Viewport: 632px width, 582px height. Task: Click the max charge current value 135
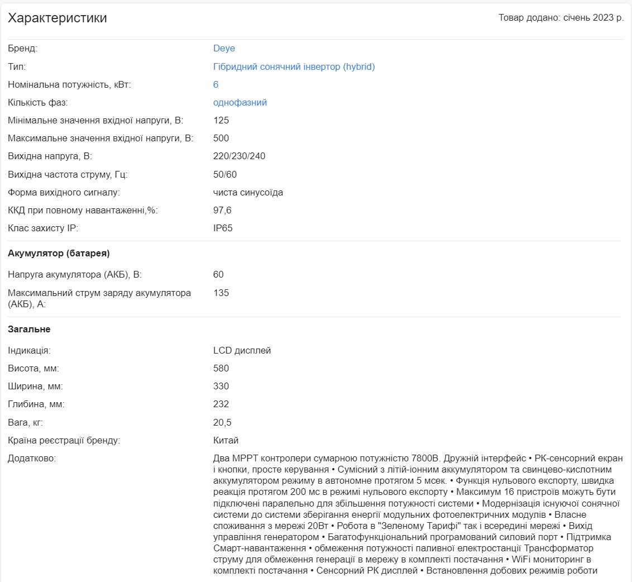tap(221, 293)
